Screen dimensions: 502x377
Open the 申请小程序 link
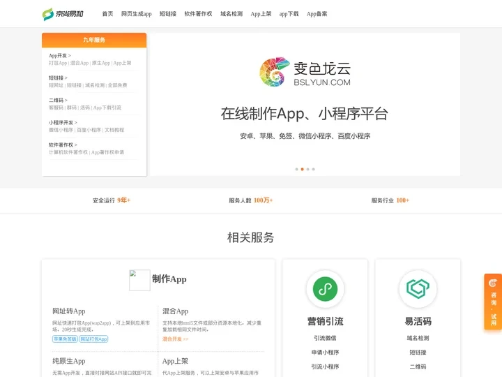coord(325,353)
